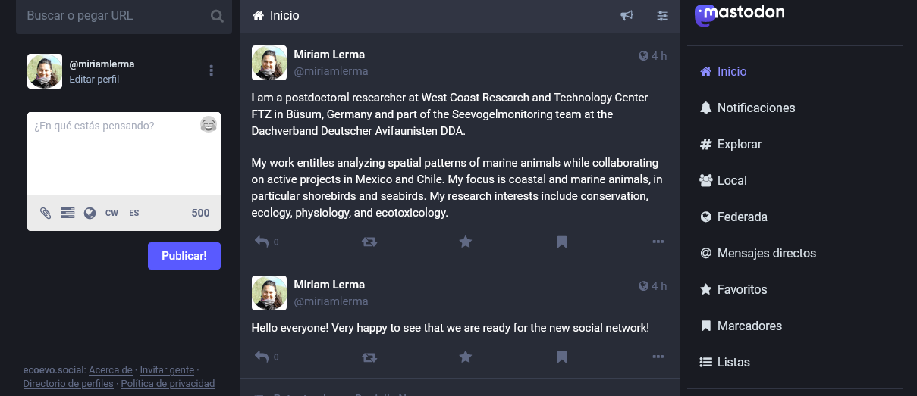Open column settings sliders icon in Inicio header
This screenshot has width=917, height=396.
(663, 15)
